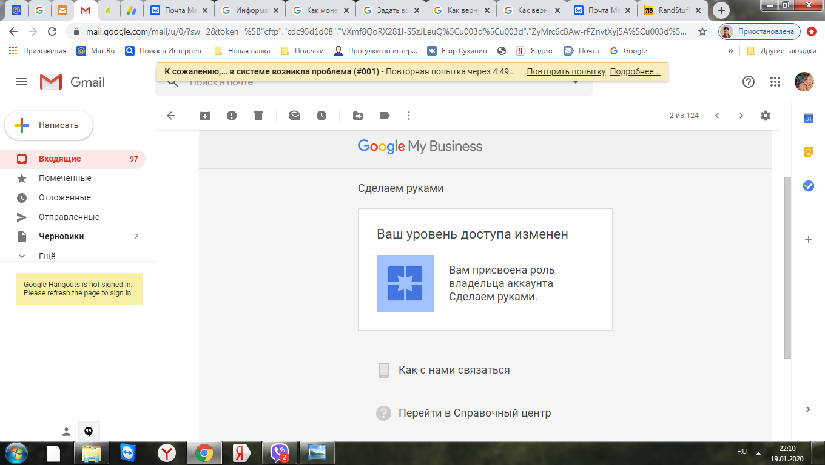
Task: Move email to folder using Move to icon
Action: point(358,116)
